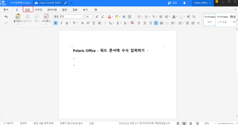Align text left
Image resolution: width=238 pixels, height=125 pixels.
(x=139, y=23)
